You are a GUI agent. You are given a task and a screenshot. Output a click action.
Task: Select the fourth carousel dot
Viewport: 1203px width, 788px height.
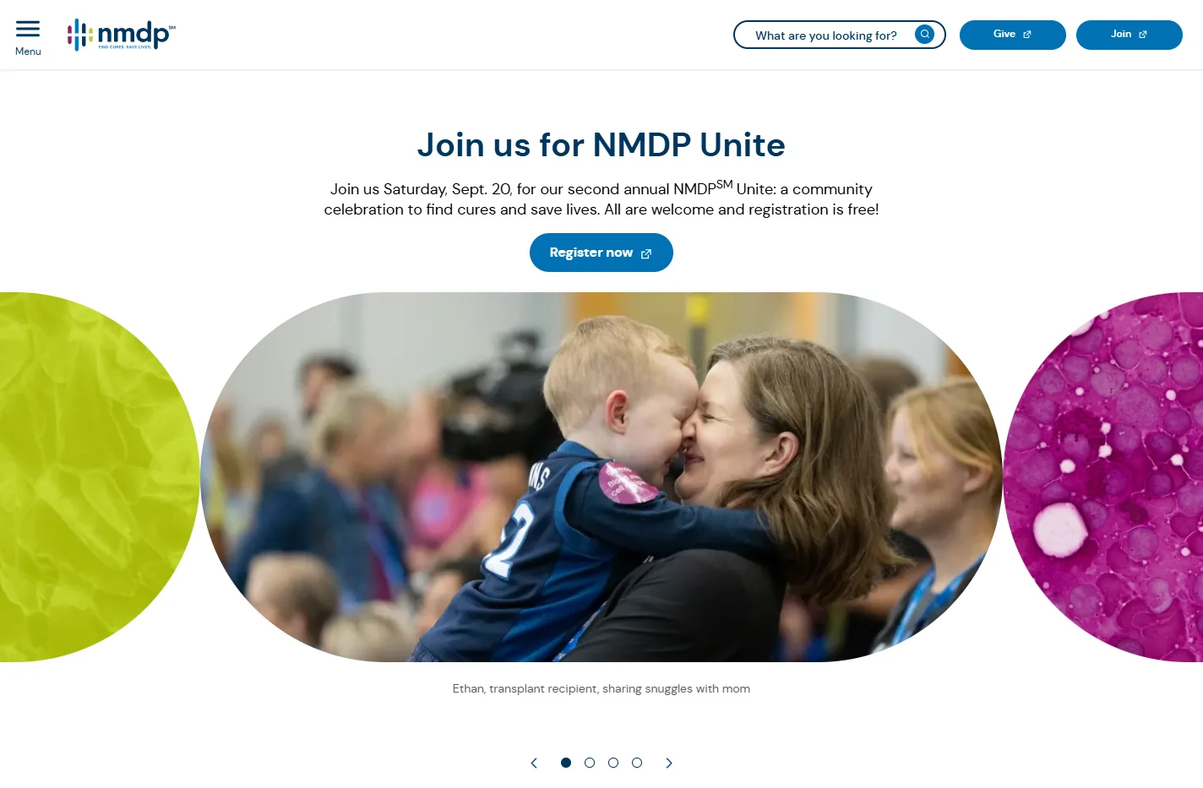pos(637,763)
